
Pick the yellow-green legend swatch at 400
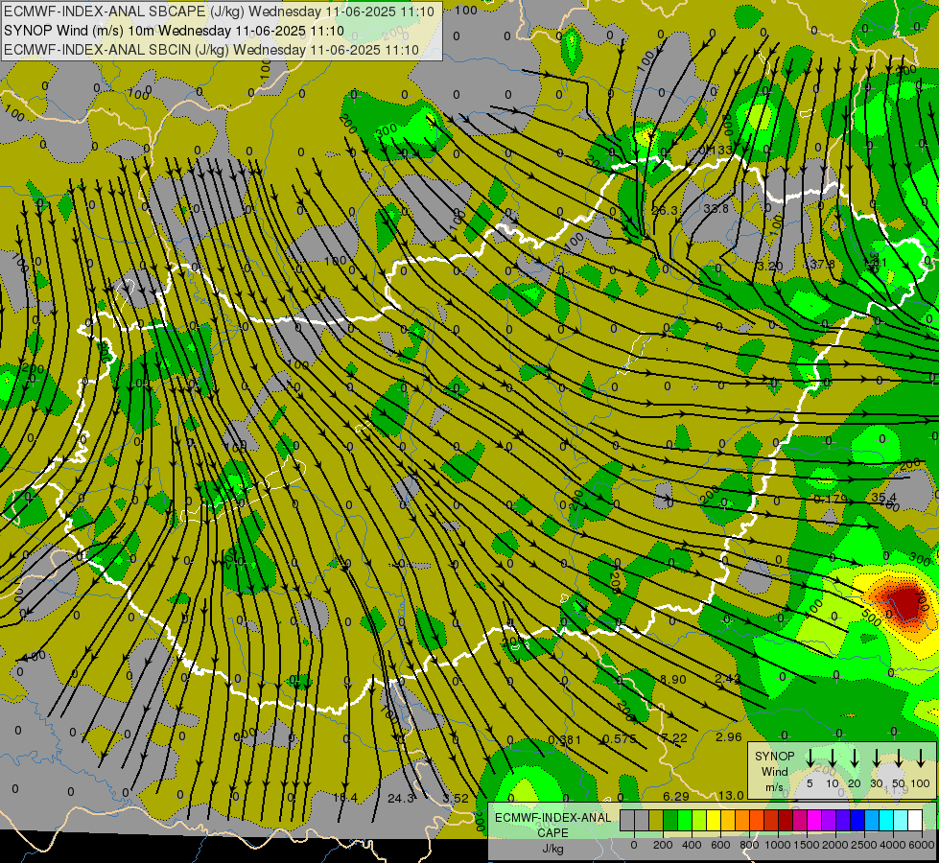(699, 821)
